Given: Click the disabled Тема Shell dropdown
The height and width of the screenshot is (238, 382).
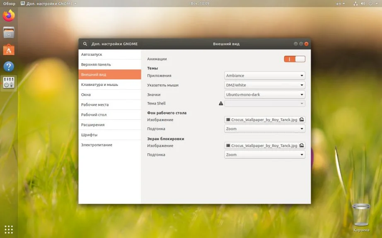Looking at the screenshot, I should 265,103.
